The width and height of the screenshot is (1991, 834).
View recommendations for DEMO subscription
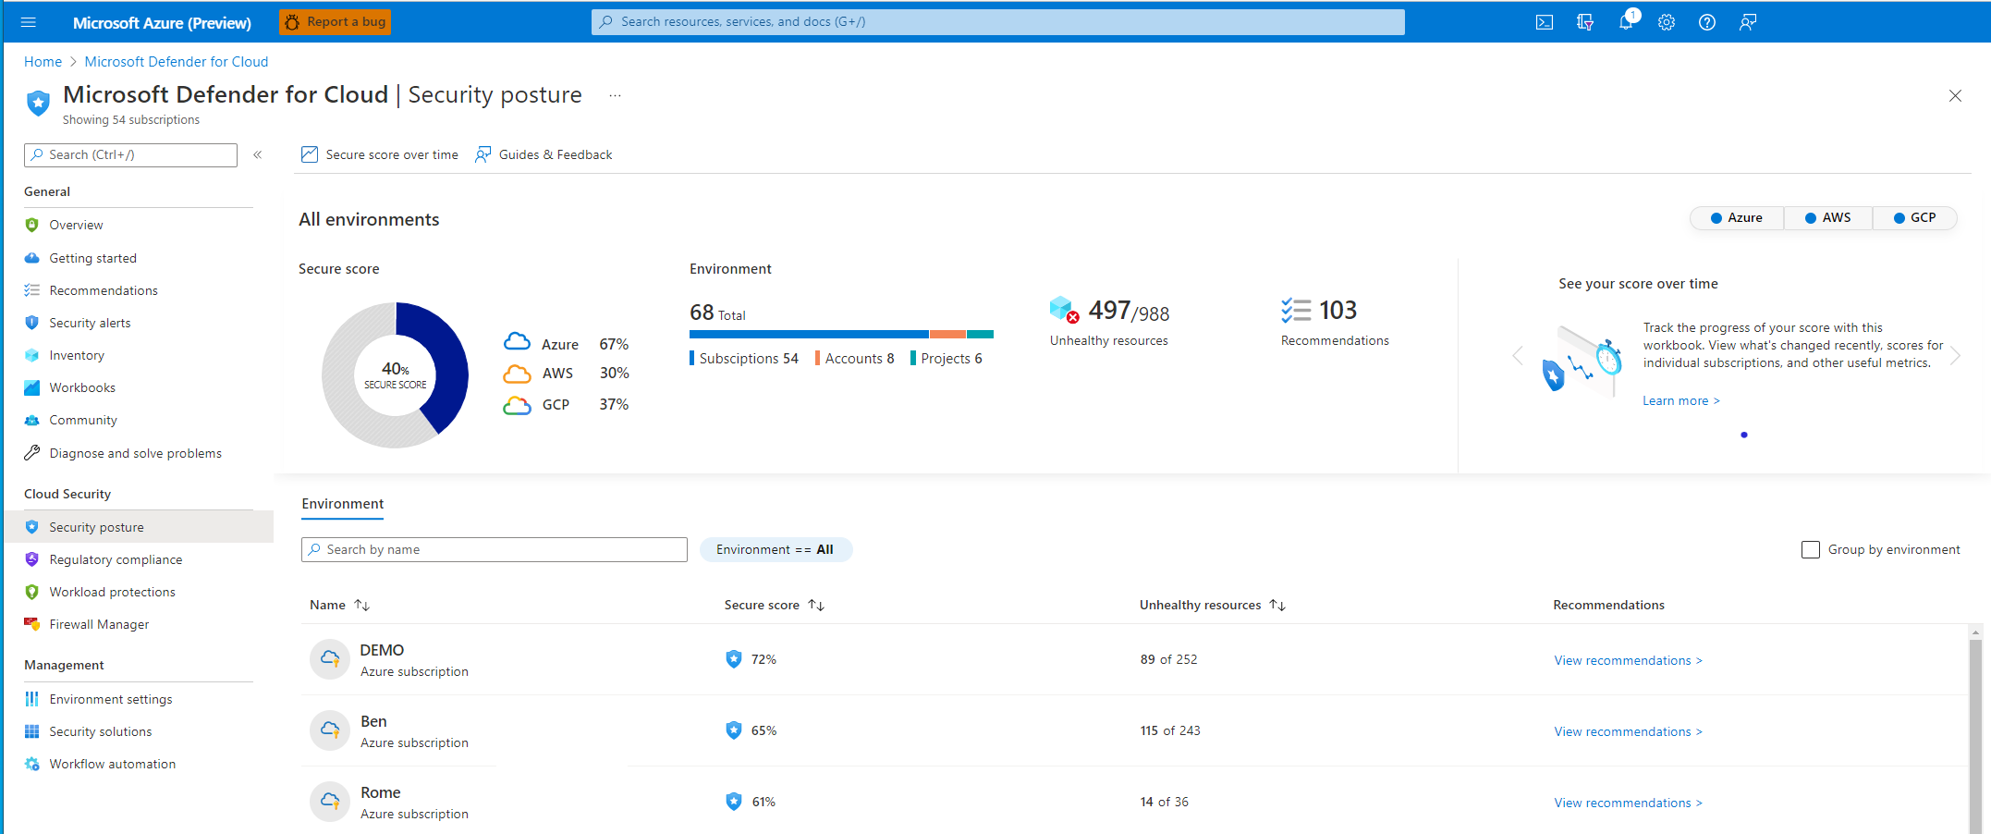point(1628,661)
